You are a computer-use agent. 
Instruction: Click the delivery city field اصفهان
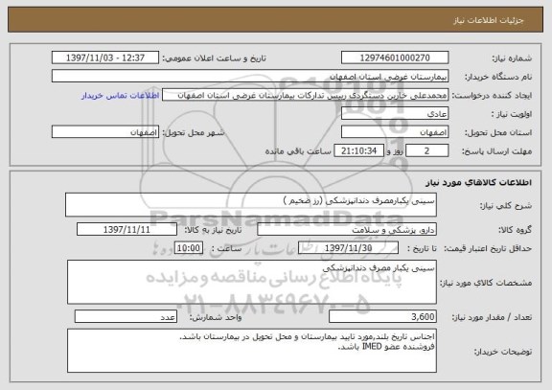[x=105, y=132]
